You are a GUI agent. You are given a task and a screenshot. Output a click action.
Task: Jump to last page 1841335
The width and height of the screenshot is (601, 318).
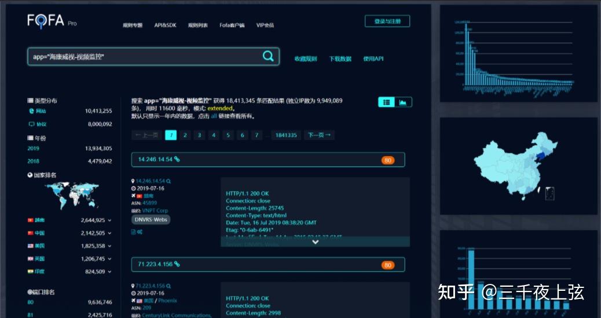[286, 135]
